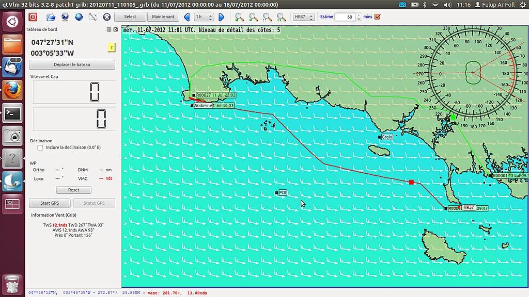Open the time step 1 h dropdown
The image size is (529, 297).
pos(204,17)
